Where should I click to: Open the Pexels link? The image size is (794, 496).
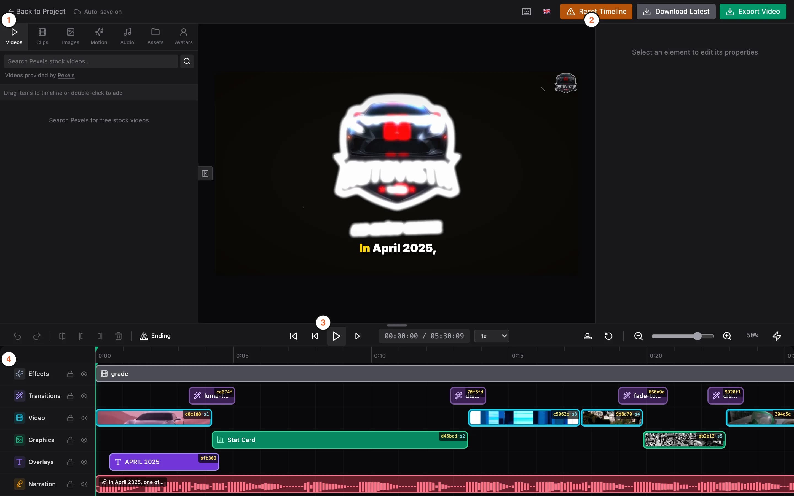[66, 75]
